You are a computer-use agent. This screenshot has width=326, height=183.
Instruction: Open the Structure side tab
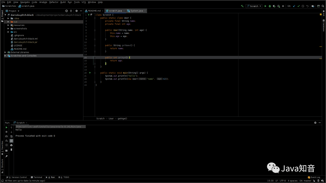coord(2,166)
